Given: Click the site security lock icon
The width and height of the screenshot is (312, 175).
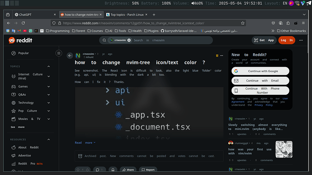Looking at the screenshot, I should (x=60, y=23).
